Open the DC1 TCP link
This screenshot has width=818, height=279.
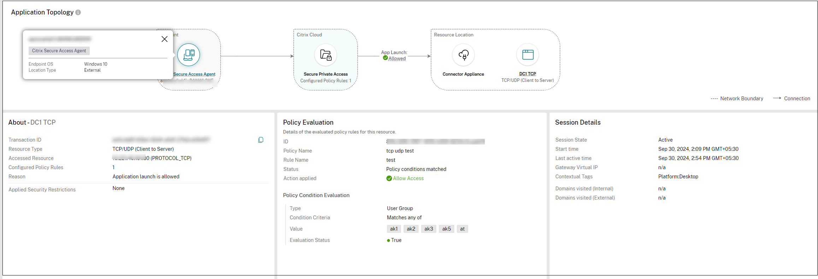click(x=528, y=74)
